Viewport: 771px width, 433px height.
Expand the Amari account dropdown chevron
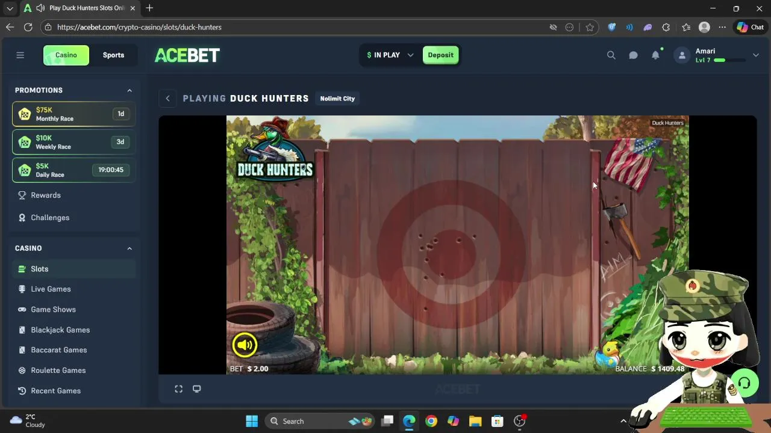(x=755, y=55)
